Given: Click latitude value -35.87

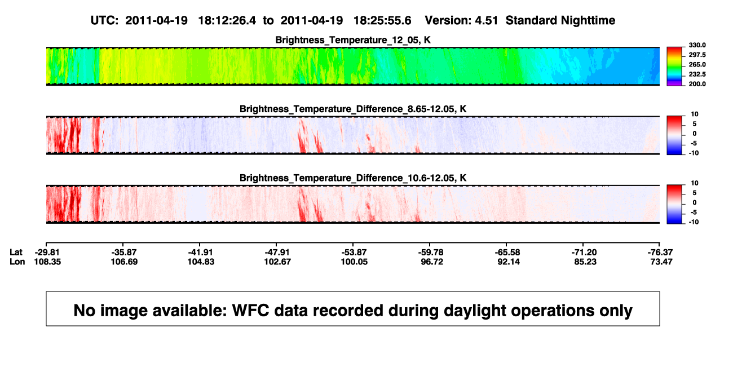Looking at the screenshot, I should tap(123, 252).
